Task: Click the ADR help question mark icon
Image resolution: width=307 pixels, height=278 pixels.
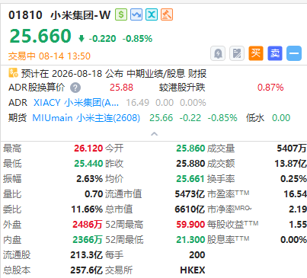Action: [x=75, y=88]
